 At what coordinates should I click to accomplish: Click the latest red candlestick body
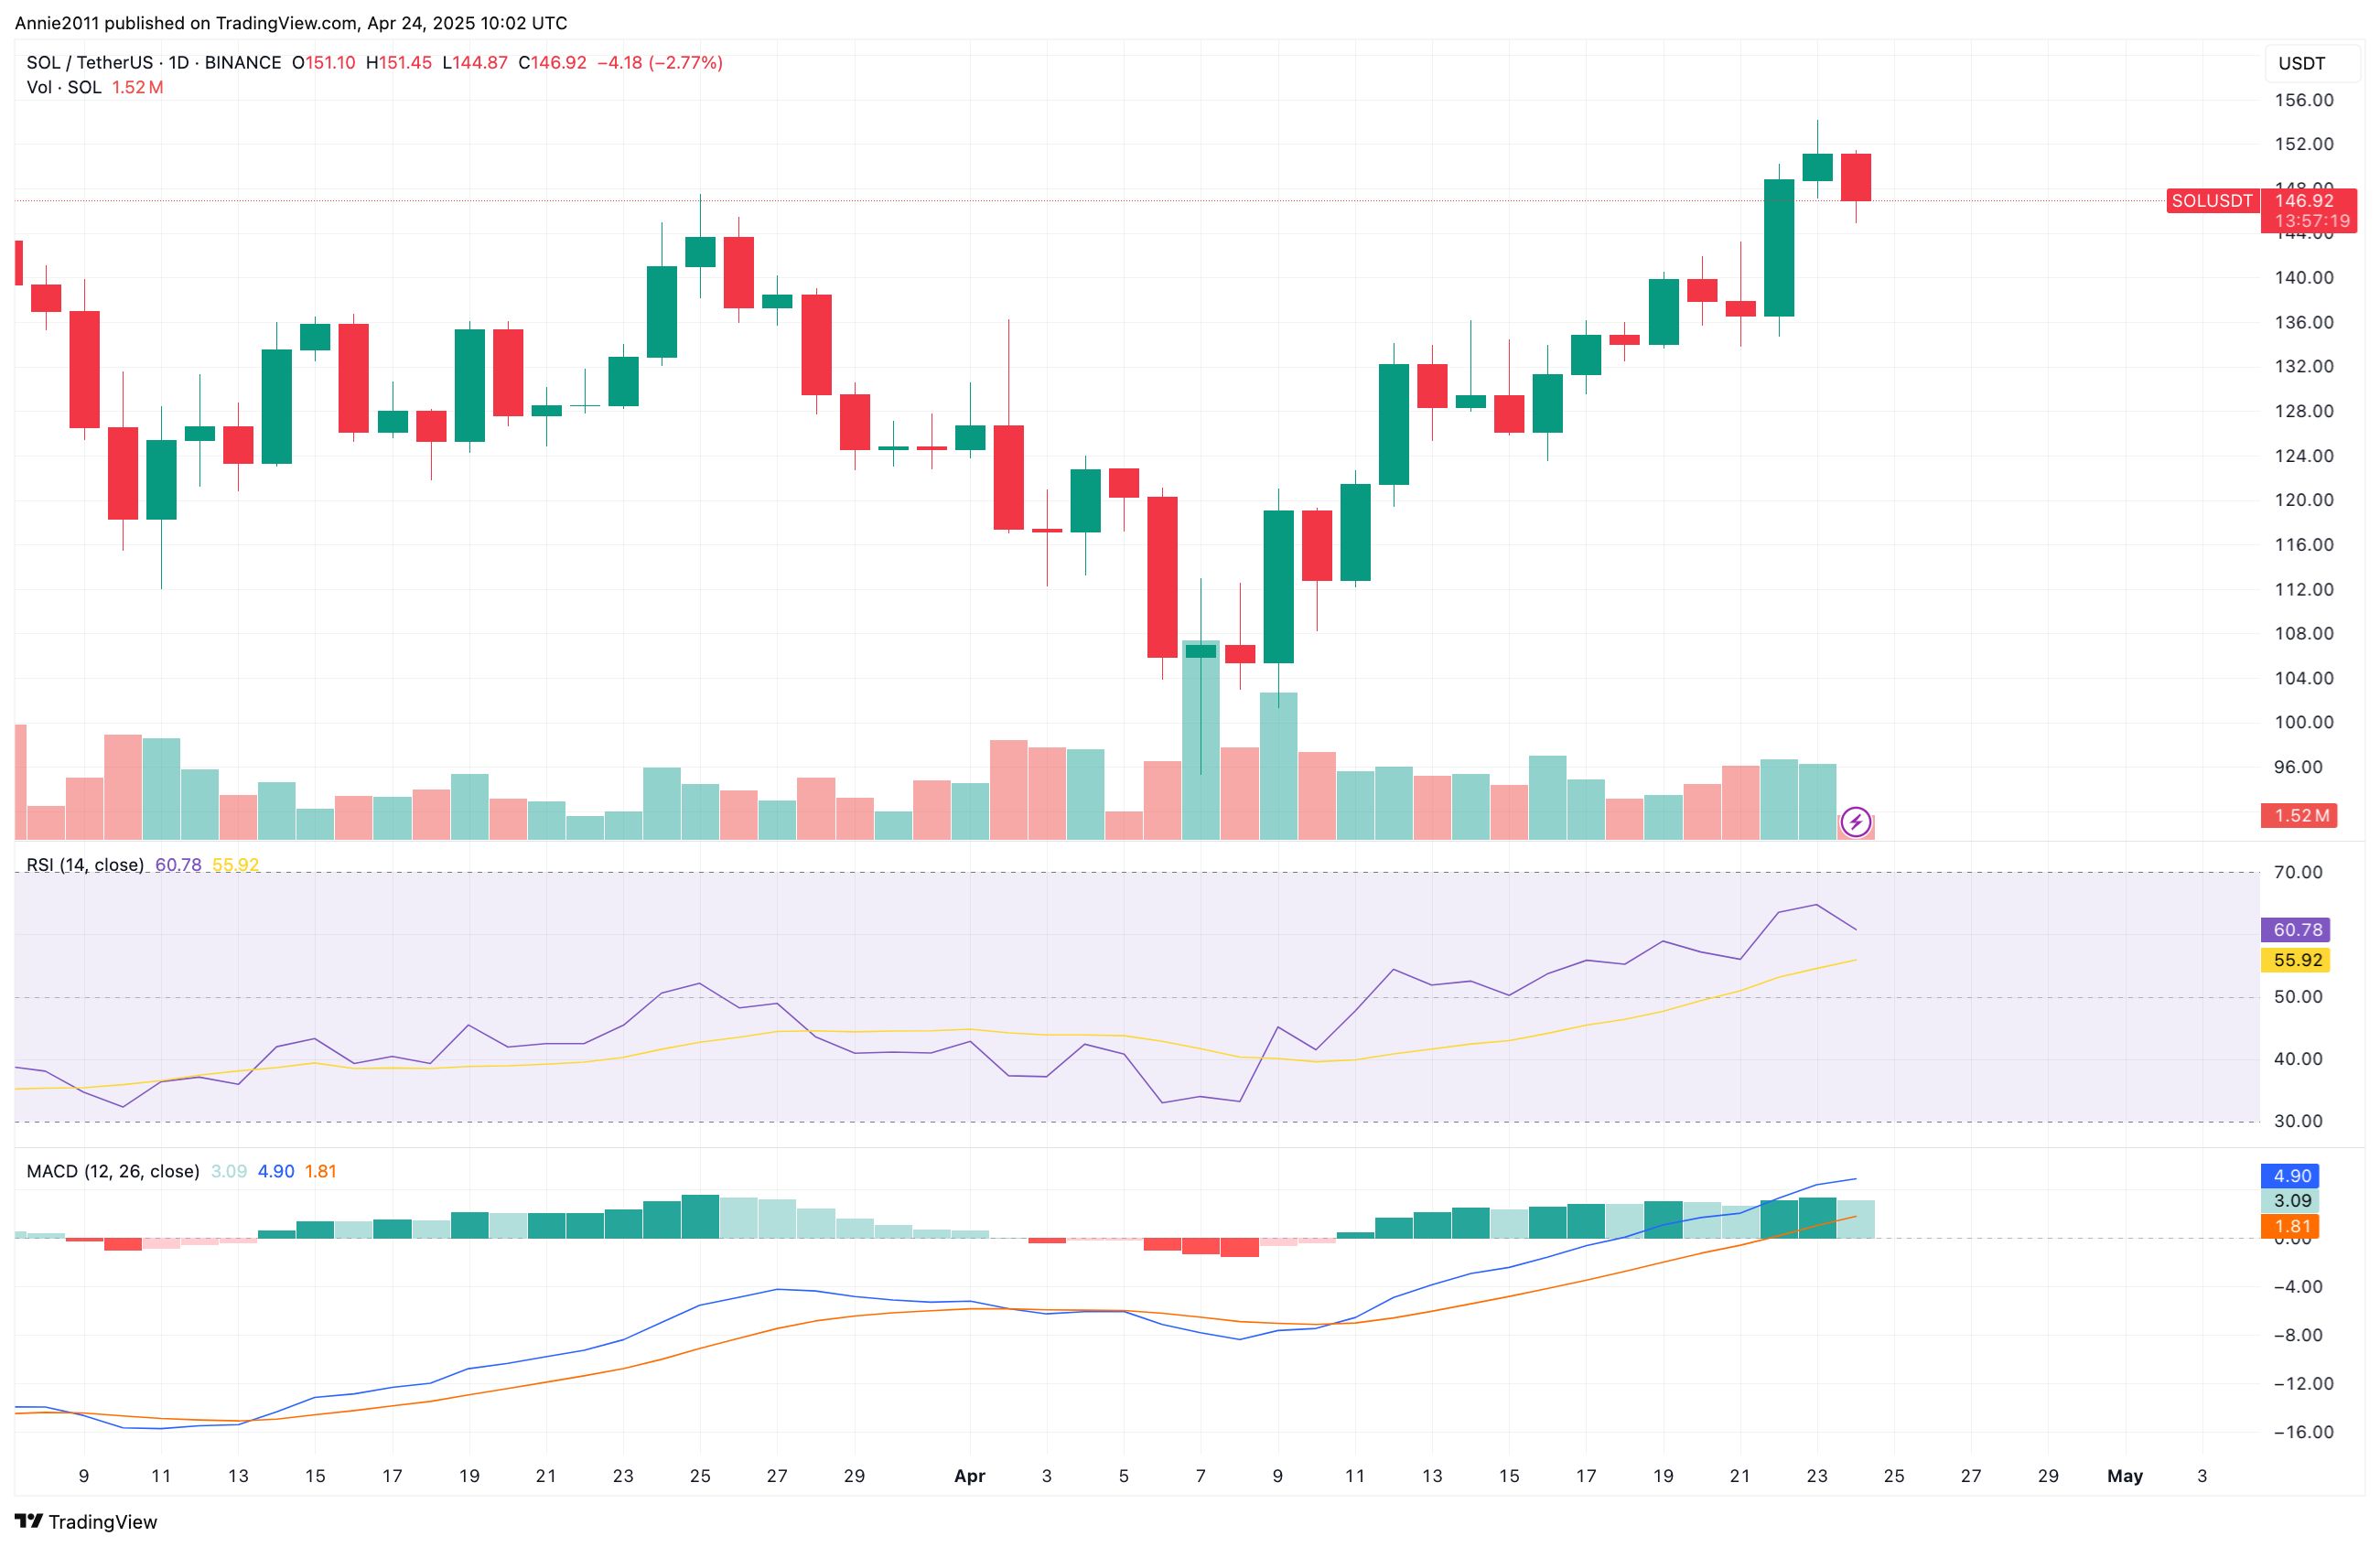click(1856, 177)
